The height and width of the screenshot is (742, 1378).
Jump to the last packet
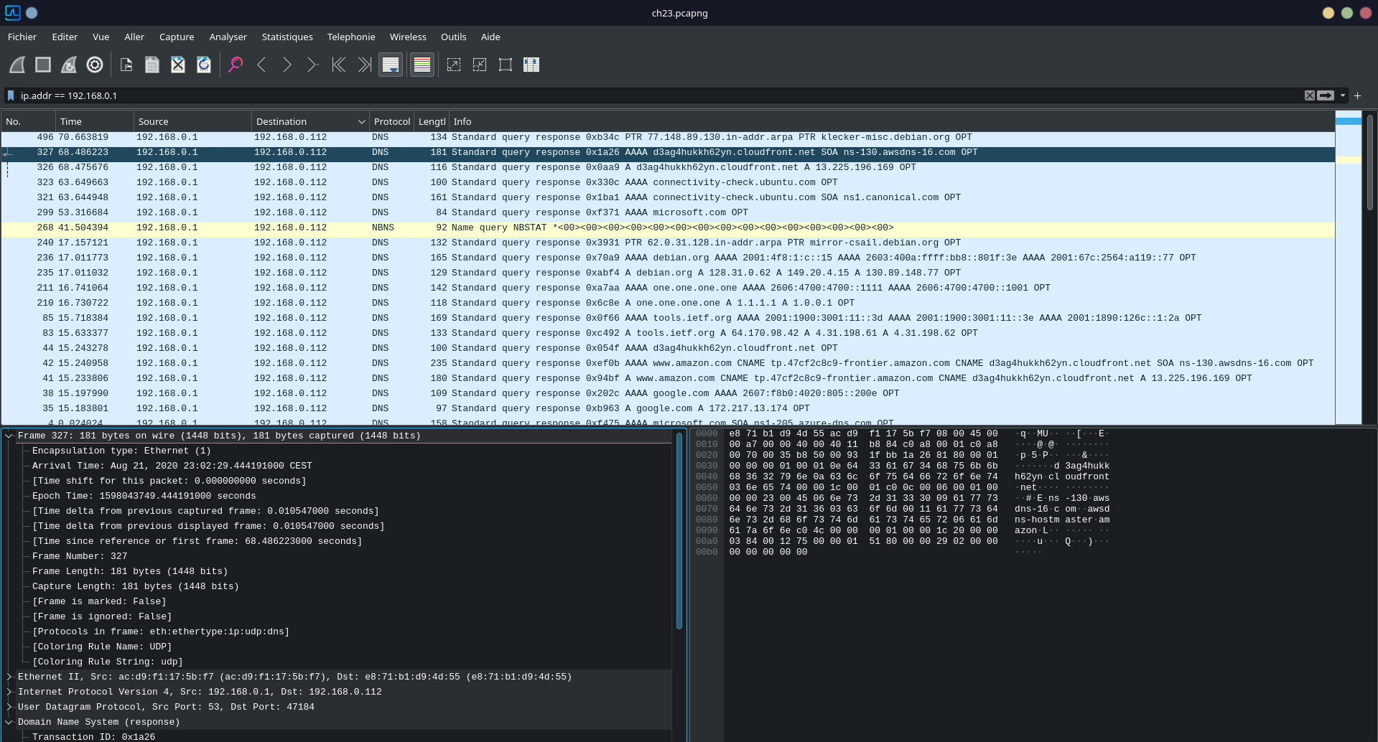pyautogui.click(x=365, y=65)
